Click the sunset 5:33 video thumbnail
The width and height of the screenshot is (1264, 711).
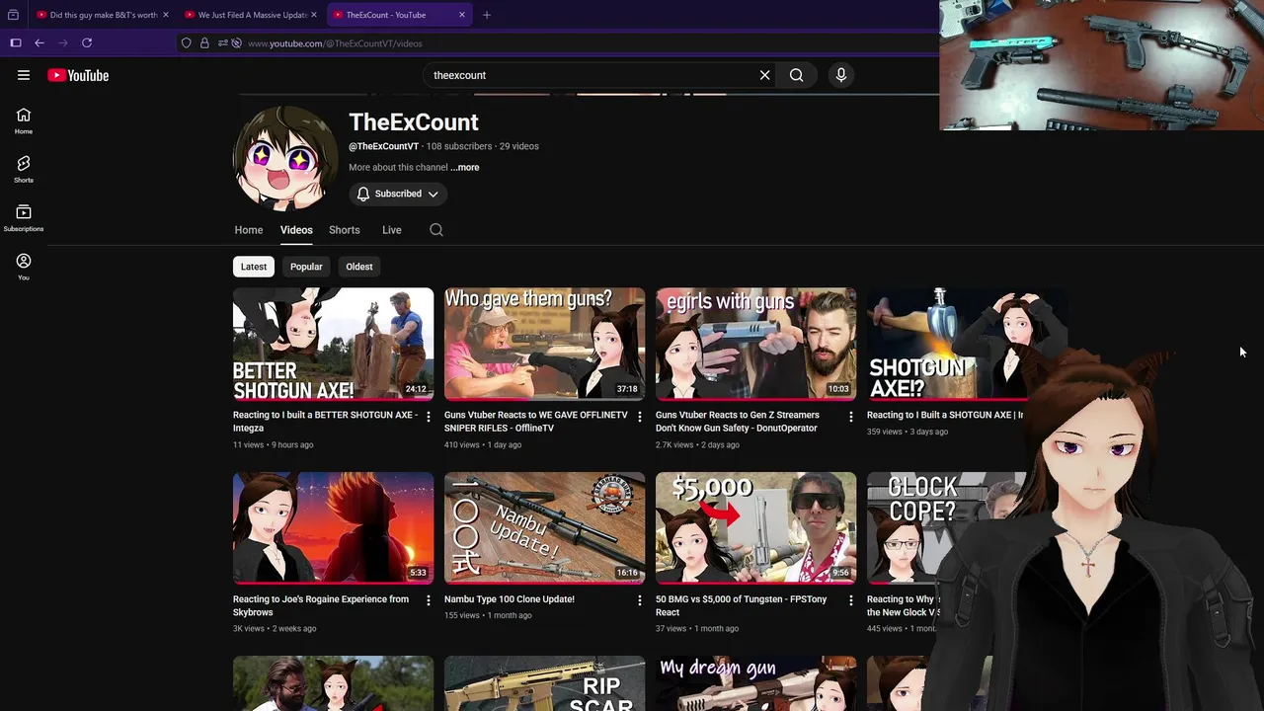pyautogui.click(x=333, y=527)
